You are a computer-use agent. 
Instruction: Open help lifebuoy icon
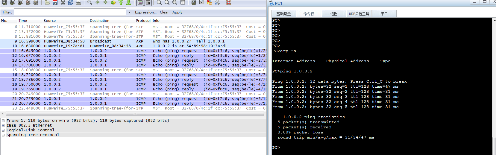coord(229,2)
